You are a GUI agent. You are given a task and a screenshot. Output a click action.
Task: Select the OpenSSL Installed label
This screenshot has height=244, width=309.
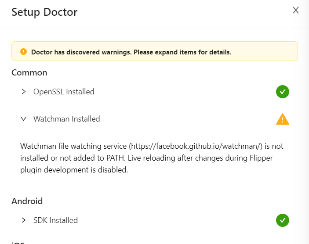click(x=64, y=92)
